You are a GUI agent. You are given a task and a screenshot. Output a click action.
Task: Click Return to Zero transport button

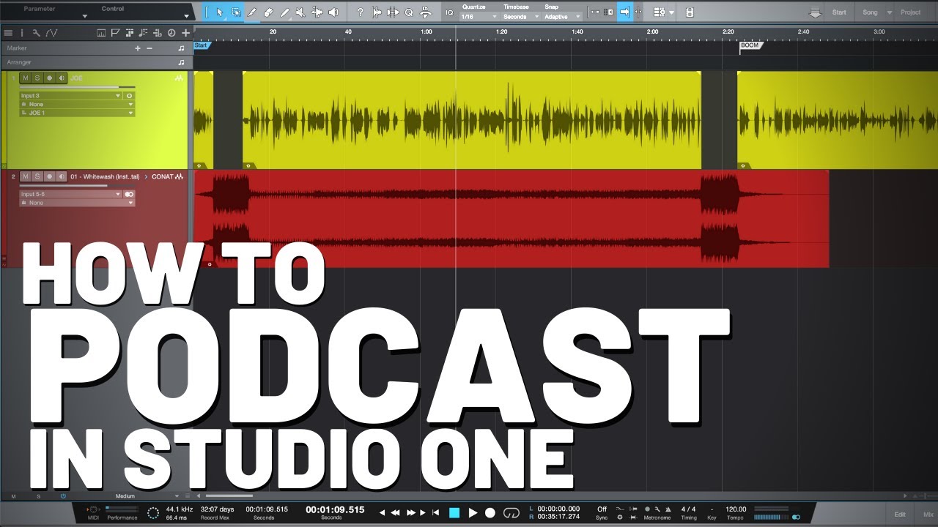(436, 512)
